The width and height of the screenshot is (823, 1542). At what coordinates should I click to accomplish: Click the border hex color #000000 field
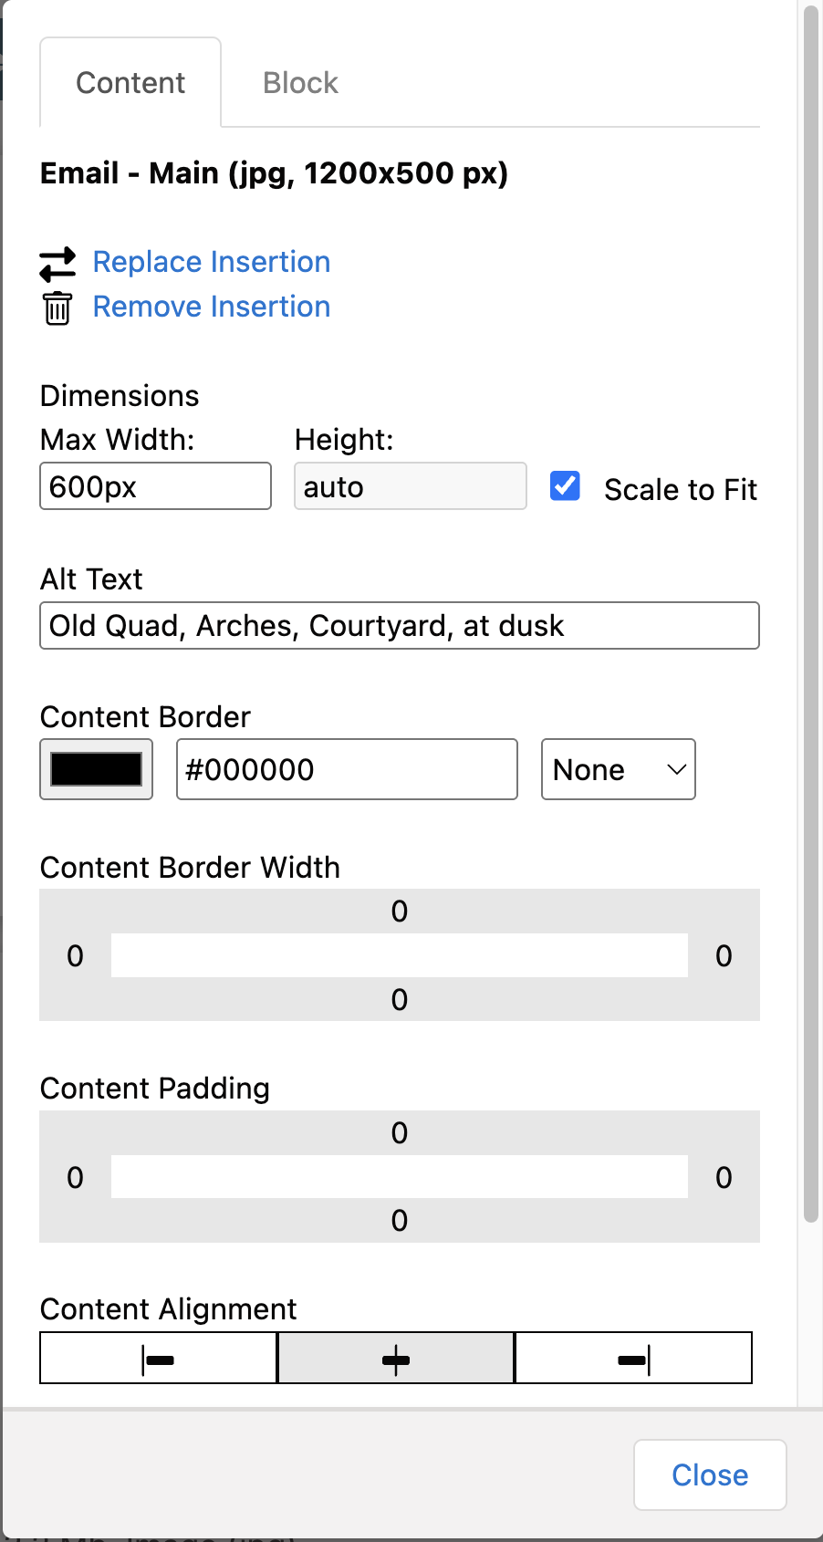coord(346,770)
